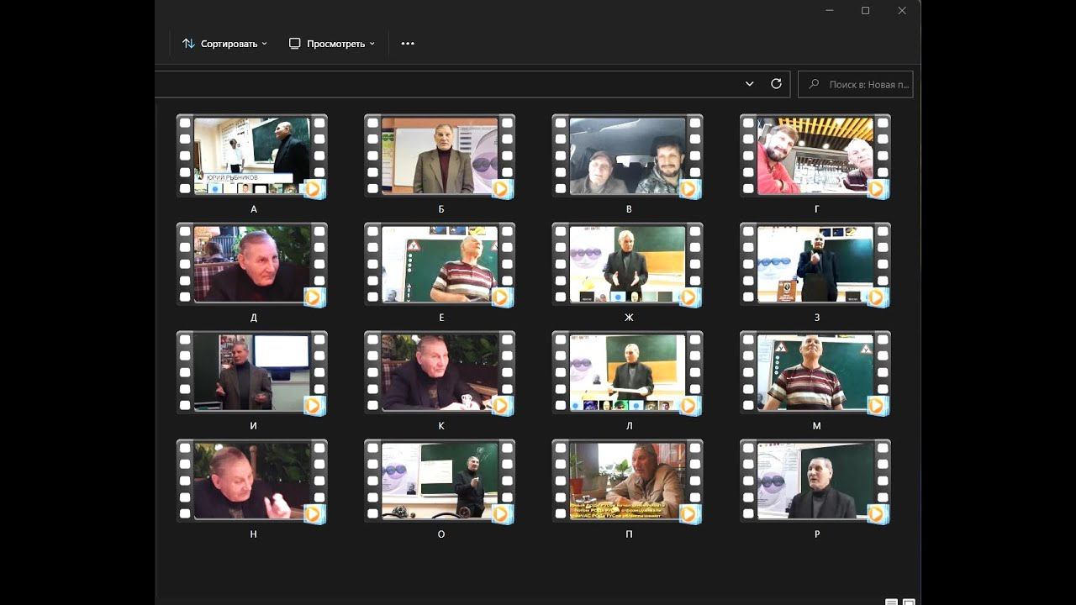
Task: Click the file name label 'Ж'
Action: pos(629,318)
